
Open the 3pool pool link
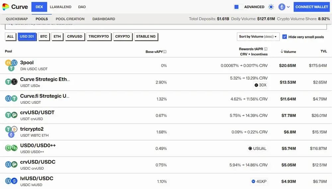pyautogui.click(x=27, y=63)
